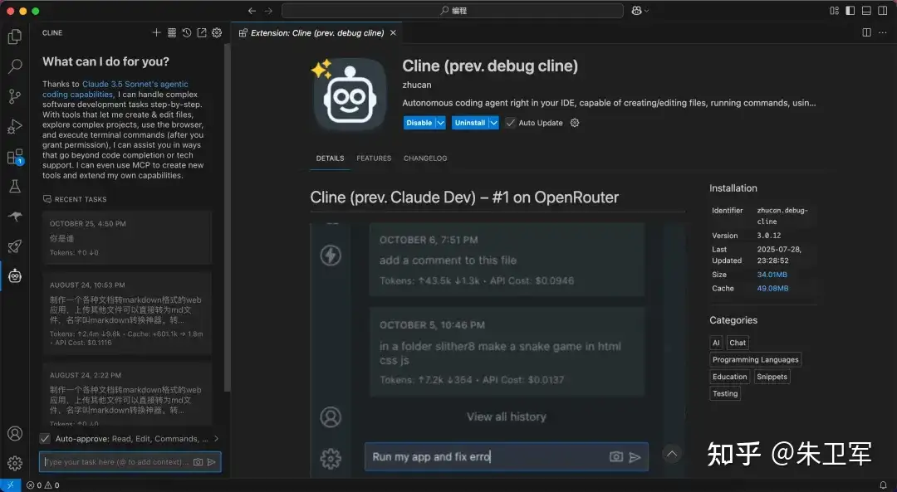
Task: Open editor more actions ellipsis
Action: point(883,32)
